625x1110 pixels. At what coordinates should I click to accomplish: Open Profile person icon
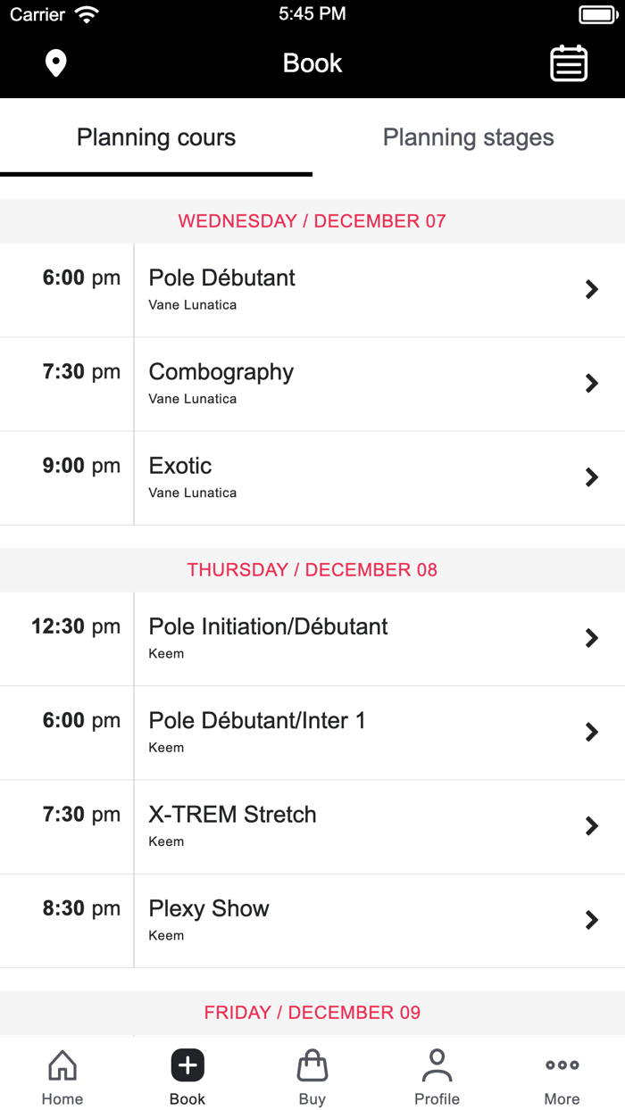(x=437, y=1065)
